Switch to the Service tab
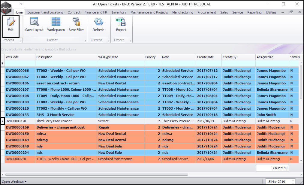Image resolution: width=304 pixels, height=185 pixels. tap(237, 12)
